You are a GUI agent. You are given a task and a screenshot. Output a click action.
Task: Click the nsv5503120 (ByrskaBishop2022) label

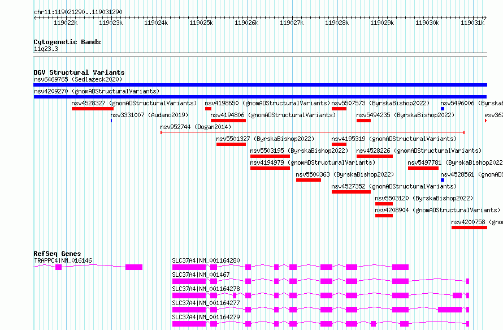click(x=424, y=198)
